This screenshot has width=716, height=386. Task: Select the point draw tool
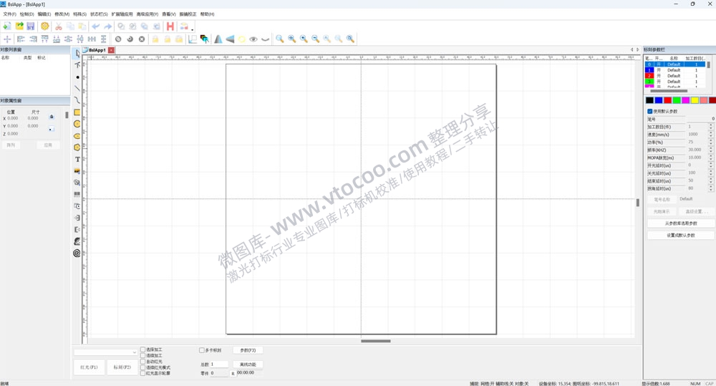77,77
